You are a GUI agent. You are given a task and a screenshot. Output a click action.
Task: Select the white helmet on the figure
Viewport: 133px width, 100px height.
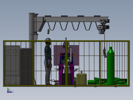click(x=48, y=39)
